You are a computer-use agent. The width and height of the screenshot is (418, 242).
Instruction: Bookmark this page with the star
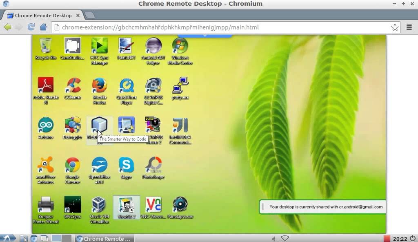pyautogui.click(x=395, y=27)
